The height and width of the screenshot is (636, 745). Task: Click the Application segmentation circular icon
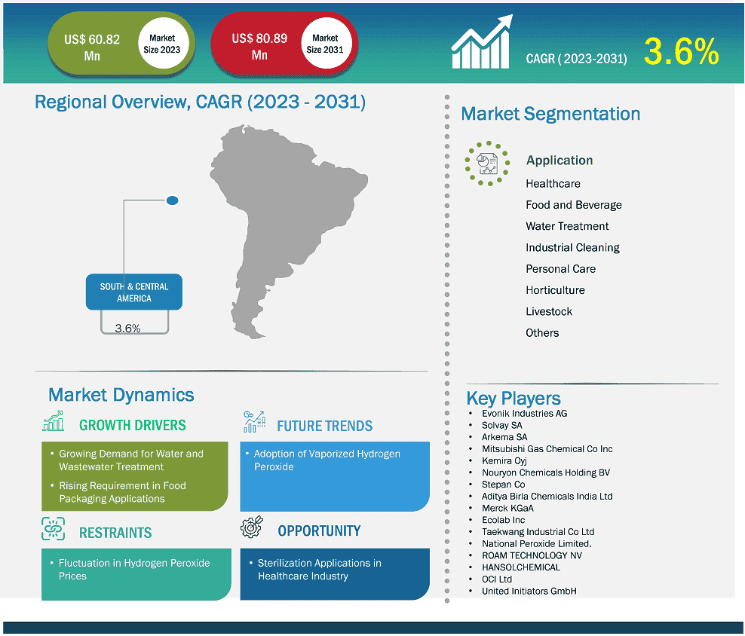click(x=487, y=163)
